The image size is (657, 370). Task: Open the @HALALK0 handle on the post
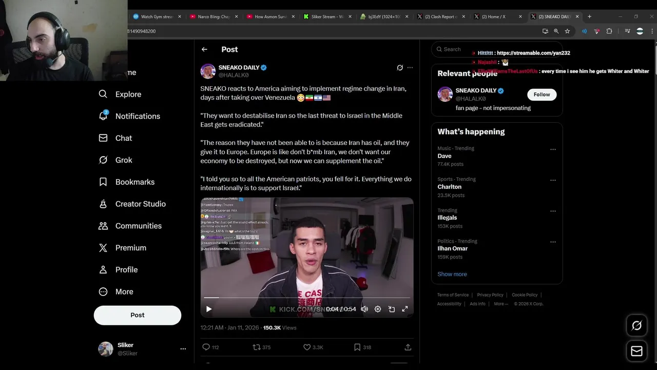click(234, 75)
